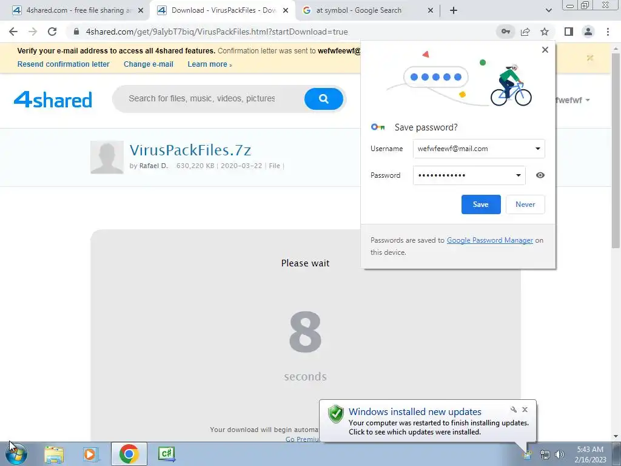Open the Chrome side panel icon

point(569,32)
